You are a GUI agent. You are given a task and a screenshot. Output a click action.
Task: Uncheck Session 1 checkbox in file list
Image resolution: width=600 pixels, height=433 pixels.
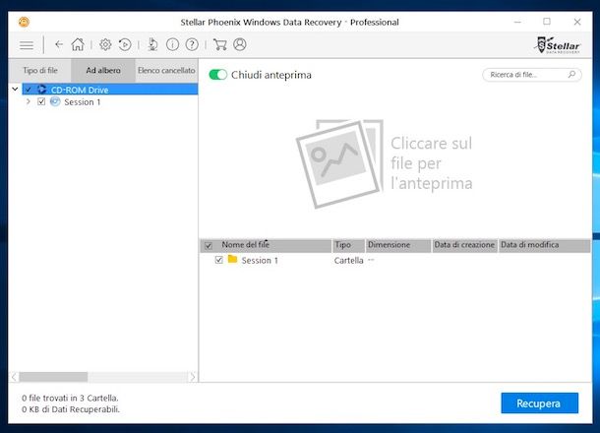[x=219, y=260]
